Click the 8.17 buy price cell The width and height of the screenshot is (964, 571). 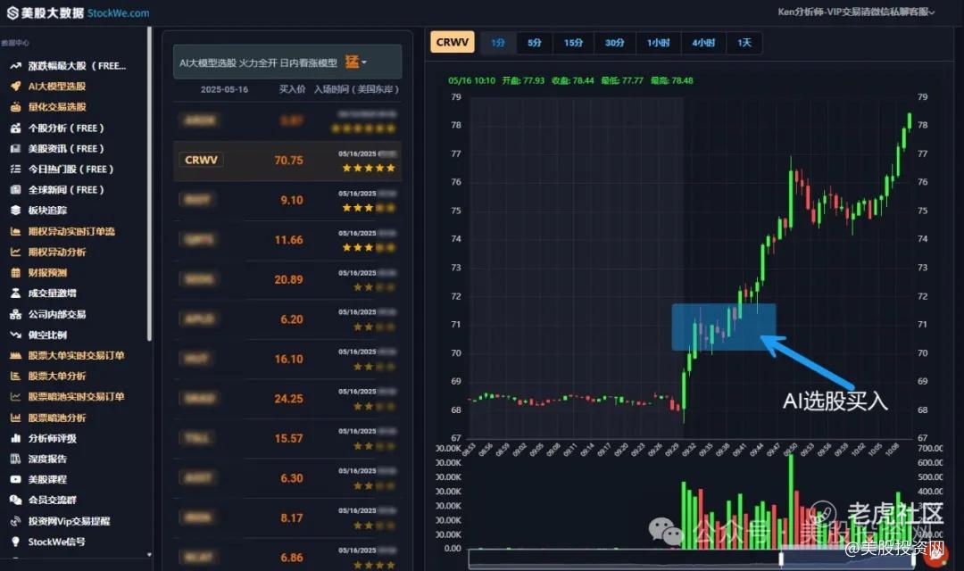tap(291, 518)
